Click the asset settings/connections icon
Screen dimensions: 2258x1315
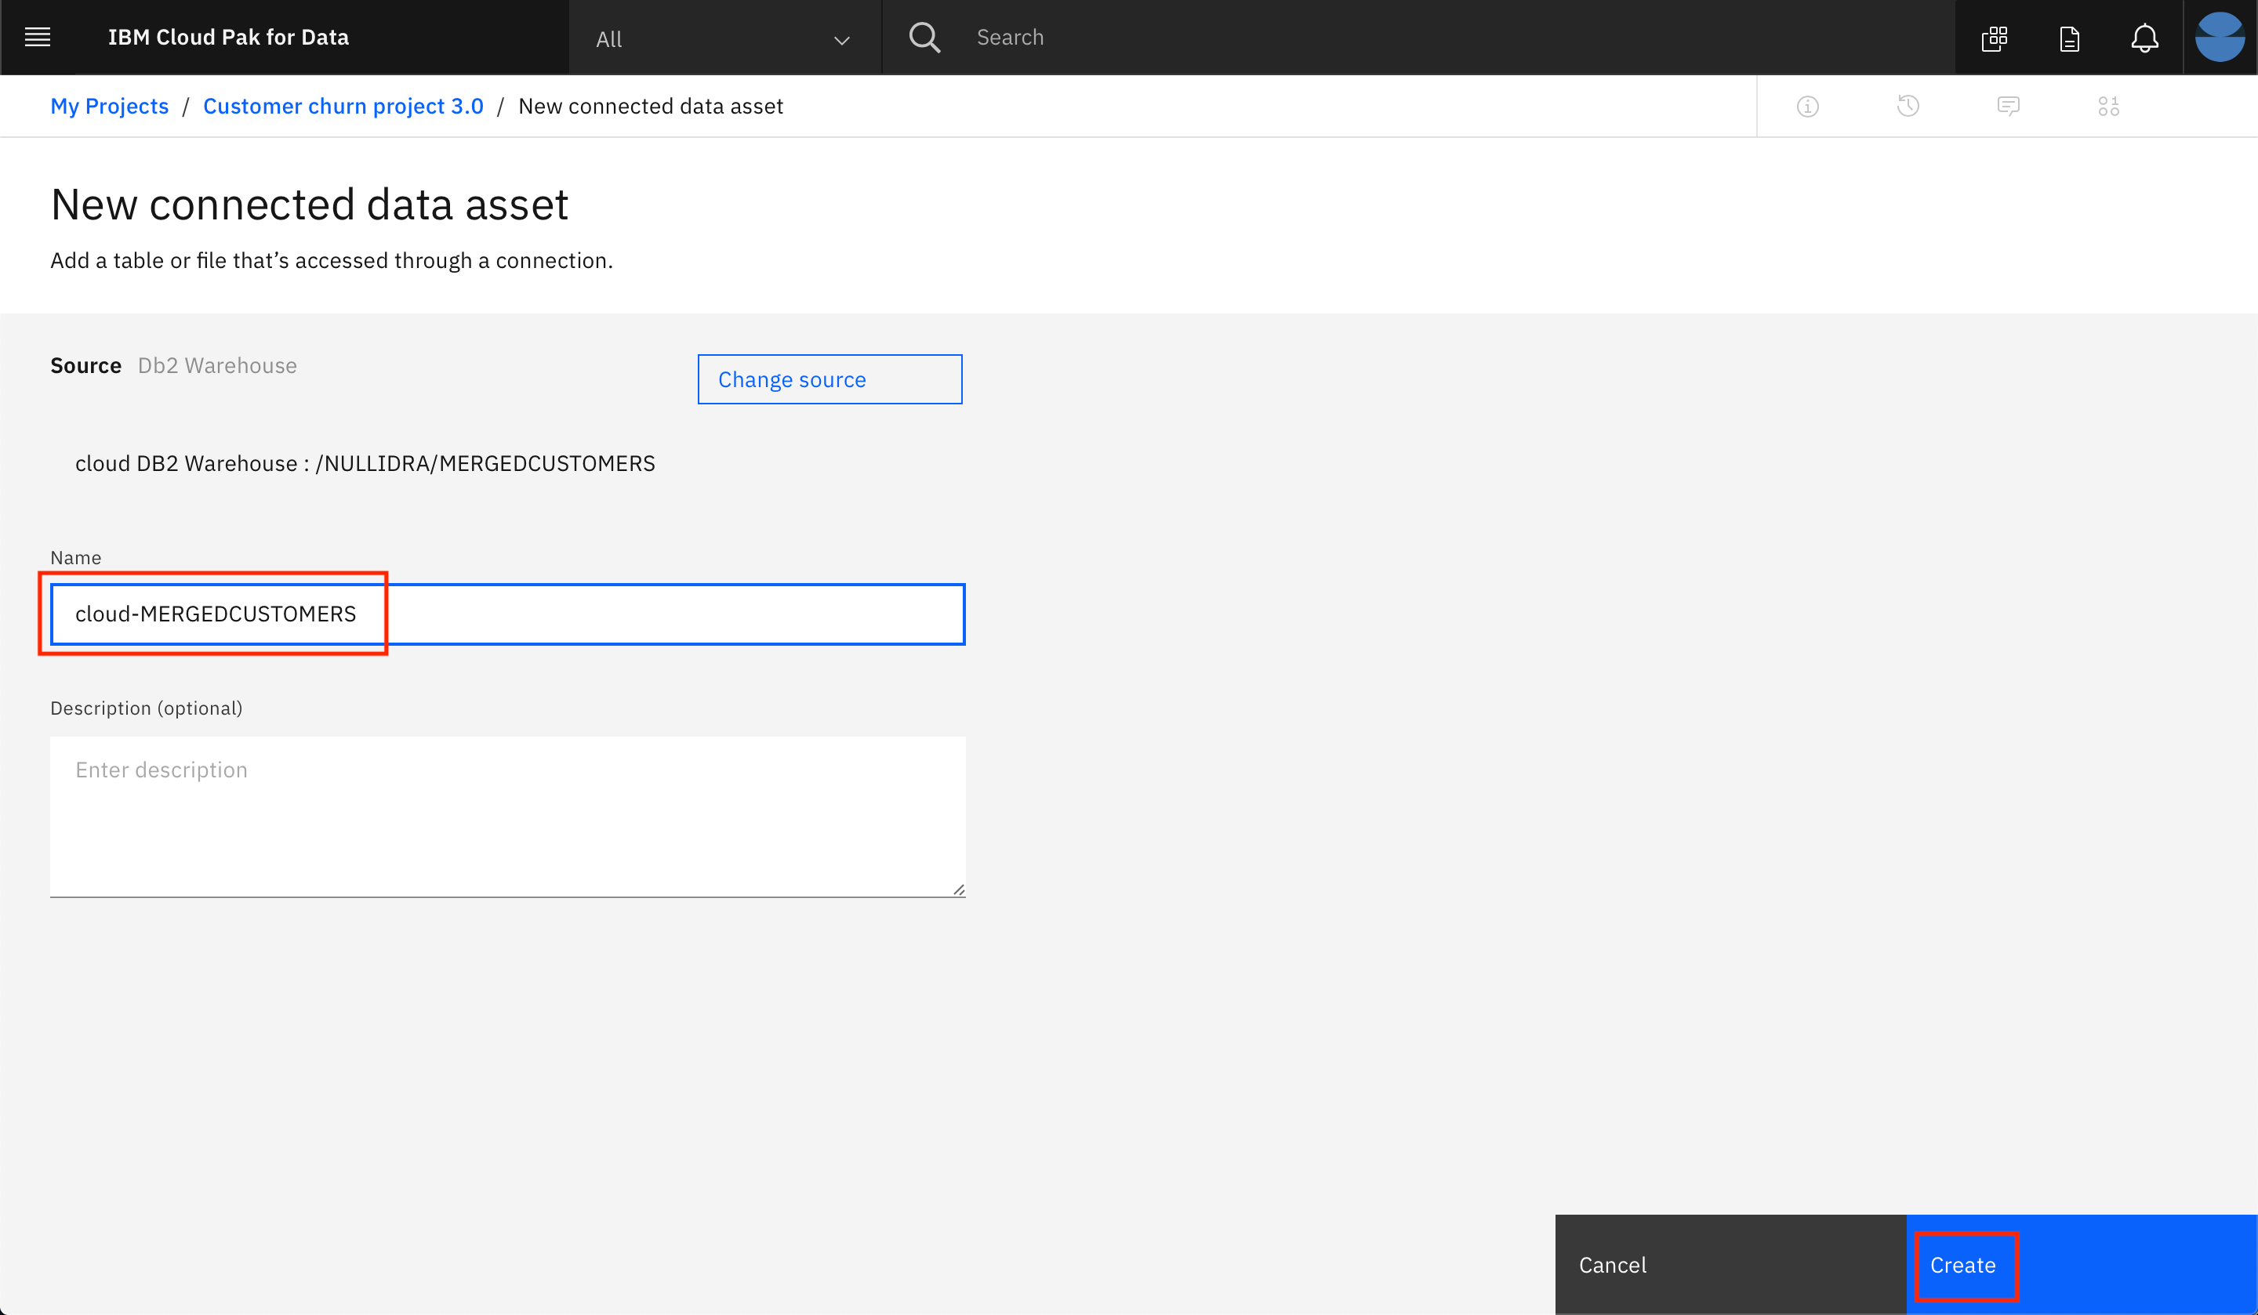coord(2109,105)
